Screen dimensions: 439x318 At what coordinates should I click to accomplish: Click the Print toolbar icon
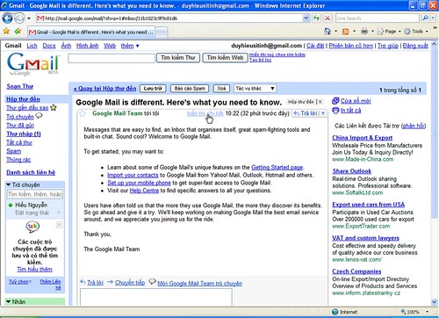[364, 32]
